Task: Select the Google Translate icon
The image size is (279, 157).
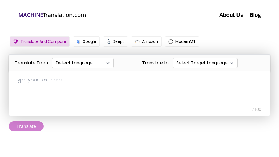Action: coord(78,41)
